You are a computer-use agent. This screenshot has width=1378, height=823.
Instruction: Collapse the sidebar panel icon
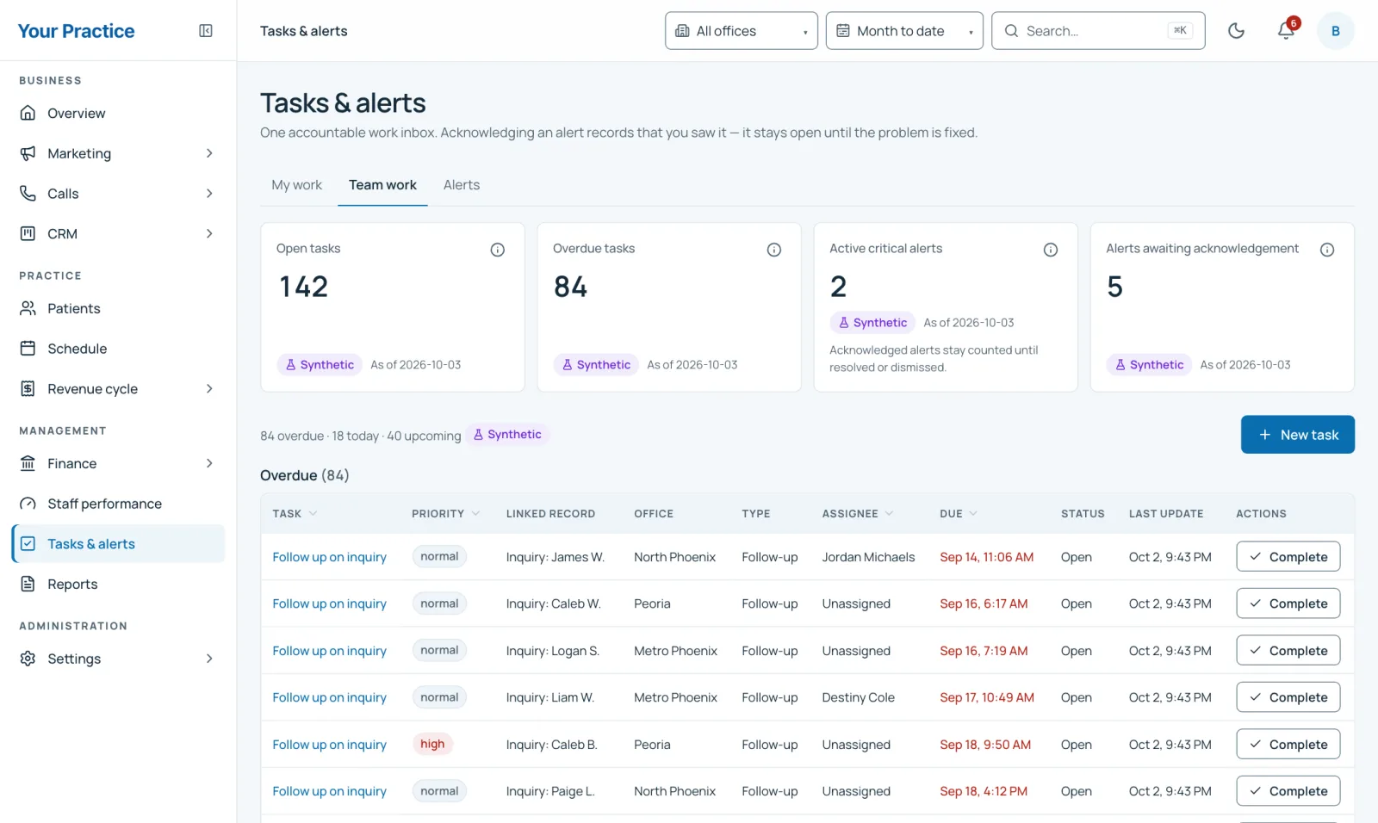point(206,31)
